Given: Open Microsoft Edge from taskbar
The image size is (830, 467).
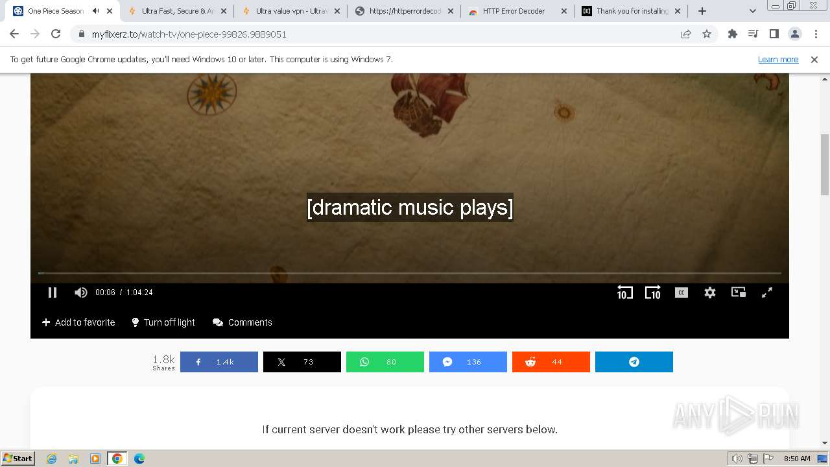Looking at the screenshot, I should (139, 459).
